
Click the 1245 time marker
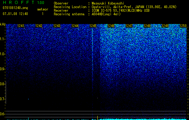pyautogui.click(x=93, y=26)
